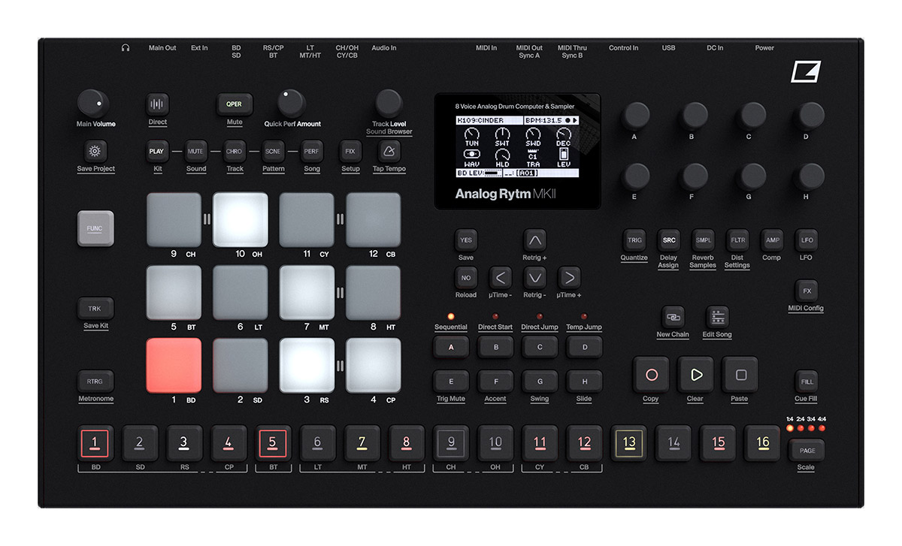Toggle the FILL Cue Fill button

pyautogui.click(x=807, y=382)
